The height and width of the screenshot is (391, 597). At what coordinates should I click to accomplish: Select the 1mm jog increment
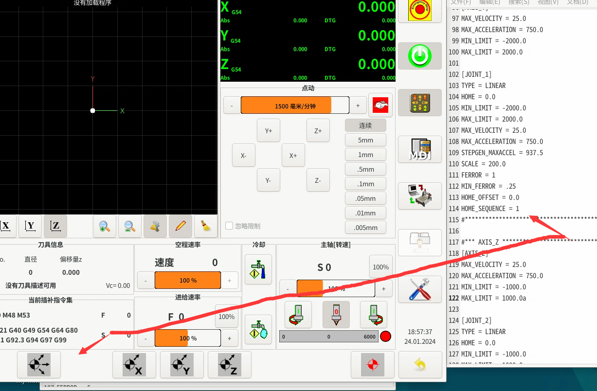[365, 155]
